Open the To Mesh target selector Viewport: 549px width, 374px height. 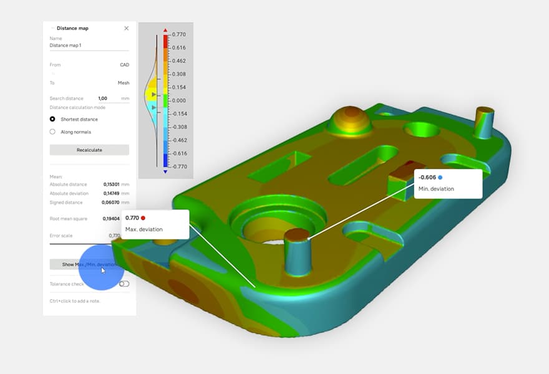(123, 83)
